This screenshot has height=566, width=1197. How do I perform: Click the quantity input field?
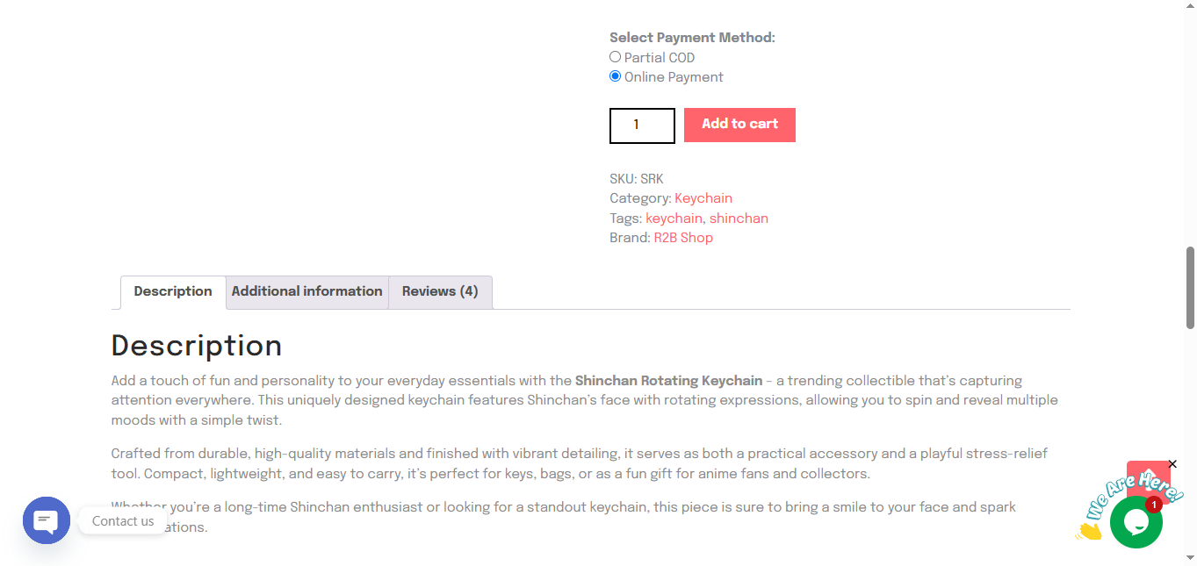pos(641,125)
